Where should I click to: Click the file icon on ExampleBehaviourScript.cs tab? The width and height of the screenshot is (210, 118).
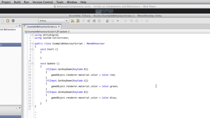(x=25, y=27)
